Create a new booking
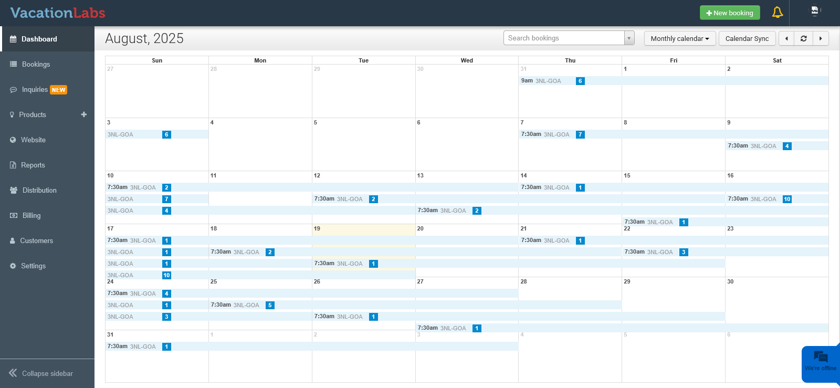This screenshot has width=840, height=388. (729, 13)
